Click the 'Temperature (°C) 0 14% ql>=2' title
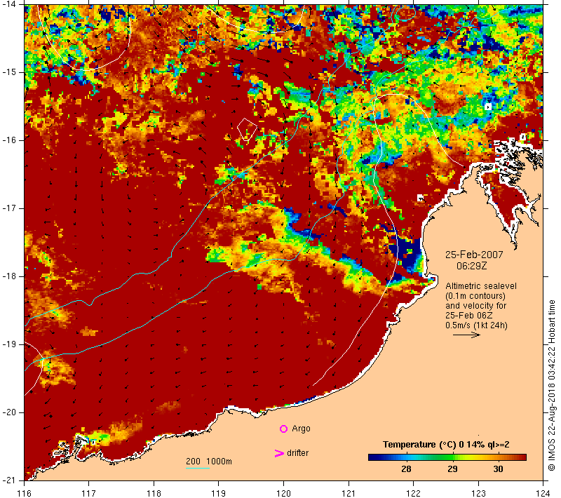This screenshot has width=561, height=498. click(446, 445)
